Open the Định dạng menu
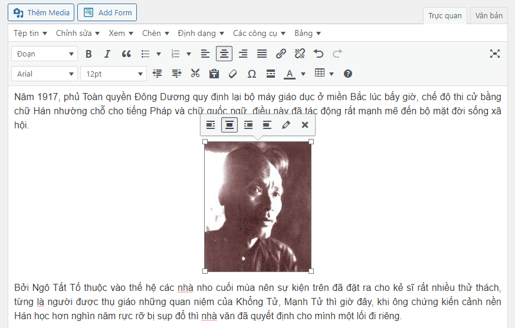Viewport: 515px width, 328px height. pos(201,33)
